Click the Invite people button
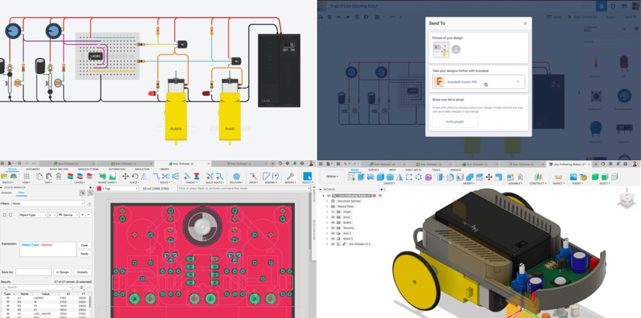Image resolution: width=641 pixels, height=318 pixels. pyautogui.click(x=454, y=122)
